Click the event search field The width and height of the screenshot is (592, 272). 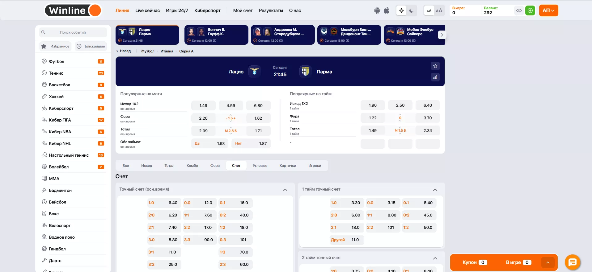tap(73, 32)
